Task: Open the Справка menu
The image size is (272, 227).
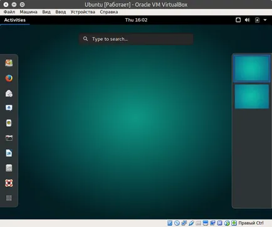Action: pos(109,12)
